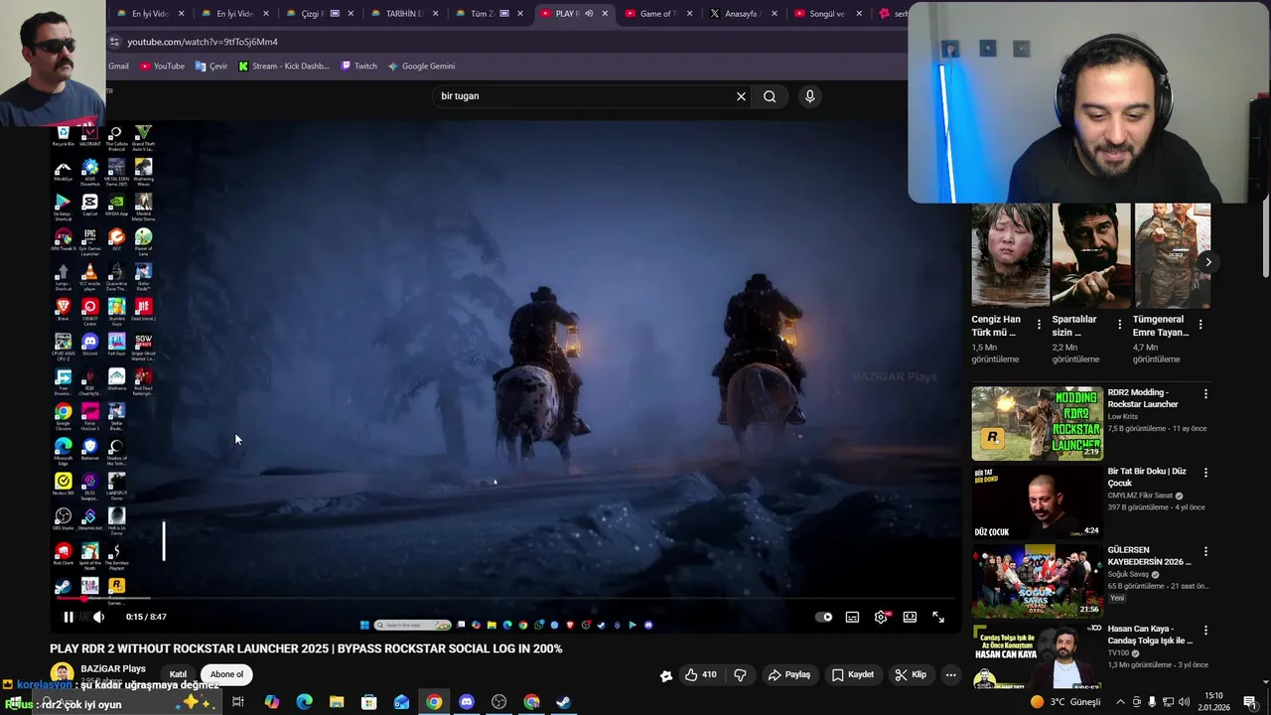1271x715 pixels.
Task: Open Task View on the taskbar
Action: pyautogui.click(x=238, y=702)
